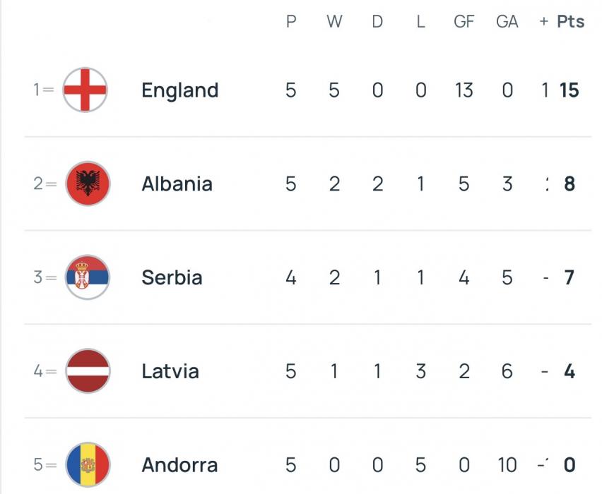Select the Latvia team name
602x494 pixels.
(x=170, y=372)
